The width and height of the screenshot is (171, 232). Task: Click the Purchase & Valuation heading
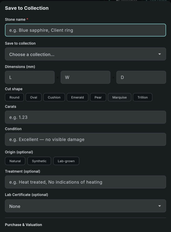click(x=24, y=225)
